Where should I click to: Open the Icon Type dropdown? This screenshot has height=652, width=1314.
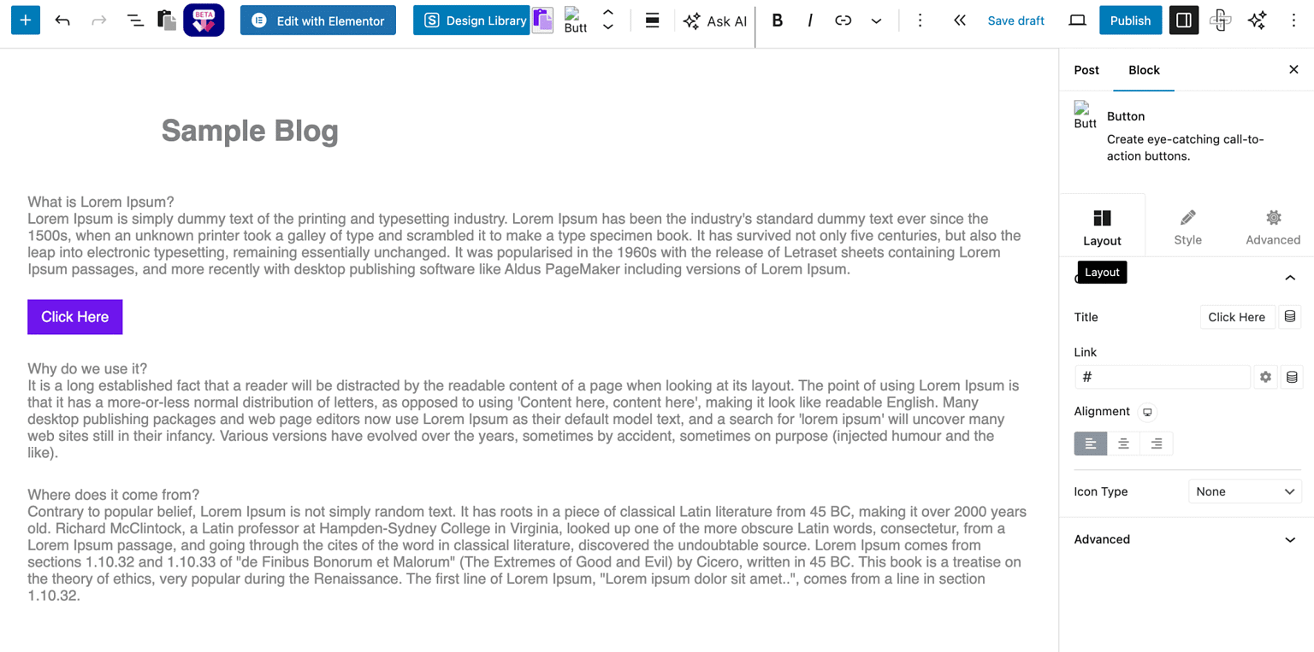point(1245,491)
